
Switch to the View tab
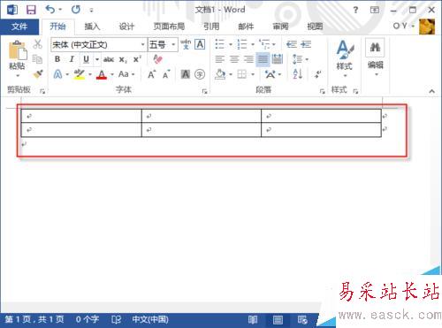coord(315,27)
